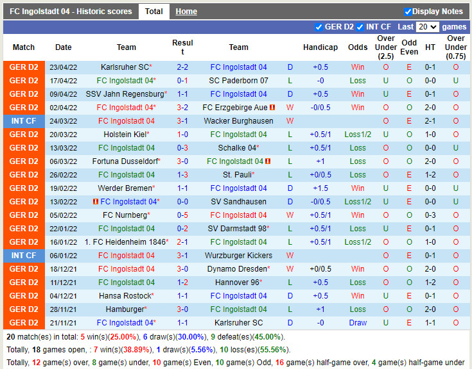Open the 1. FC Heidenheim 1846 link
This screenshot has height=369, width=472.
tap(125, 242)
